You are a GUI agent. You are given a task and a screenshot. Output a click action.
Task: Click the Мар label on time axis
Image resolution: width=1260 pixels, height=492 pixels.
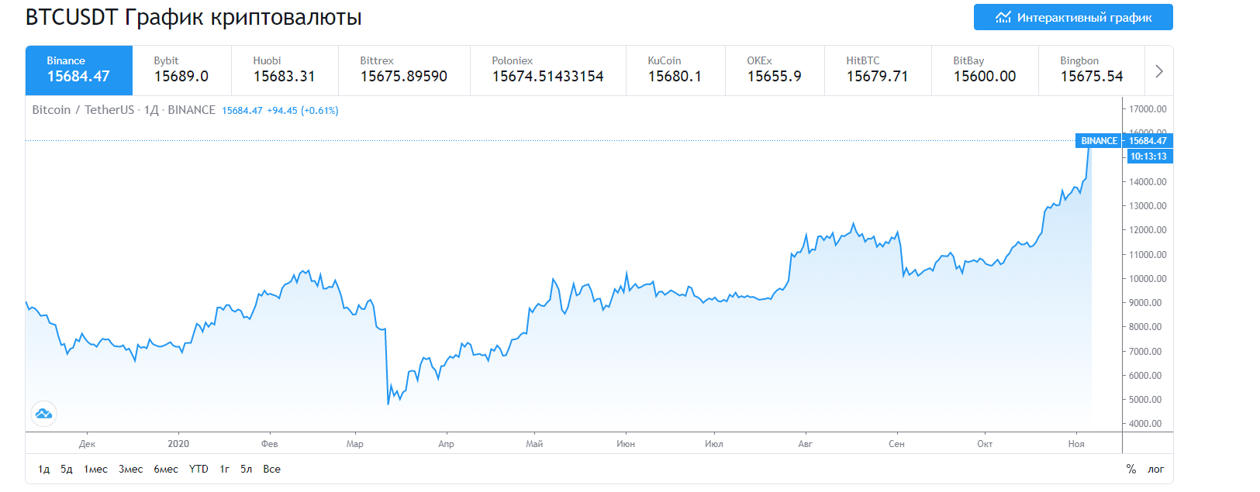(355, 444)
